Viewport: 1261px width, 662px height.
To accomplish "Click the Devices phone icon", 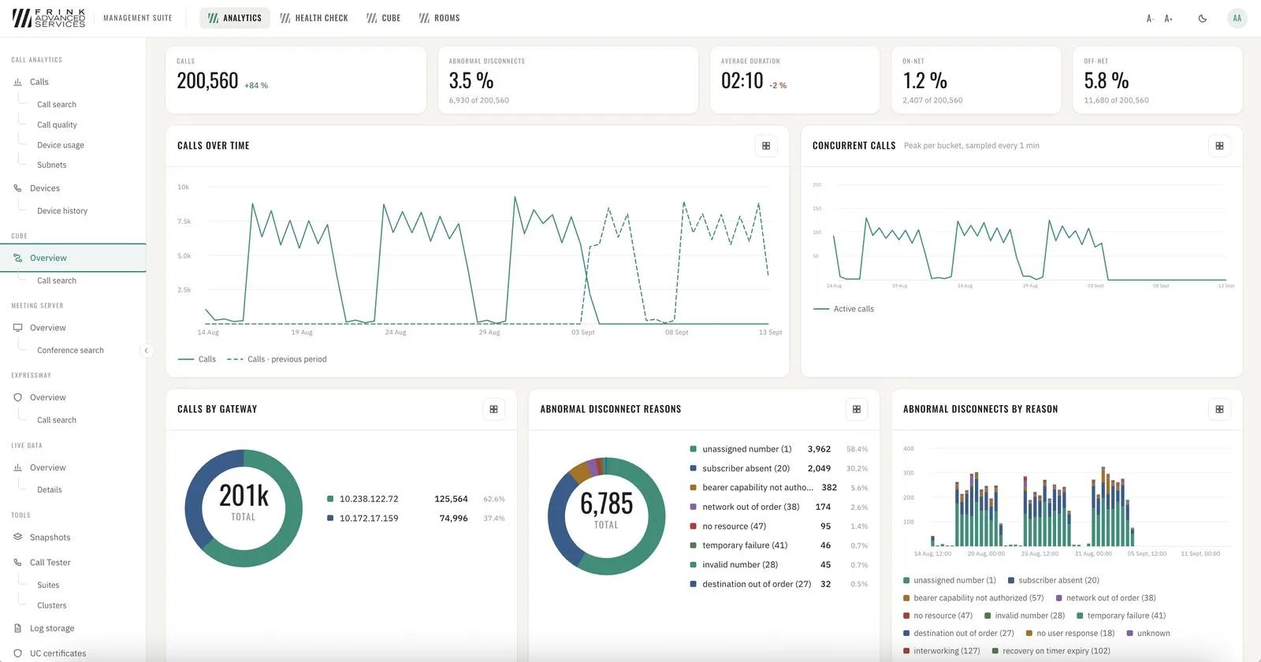I will (x=17, y=188).
